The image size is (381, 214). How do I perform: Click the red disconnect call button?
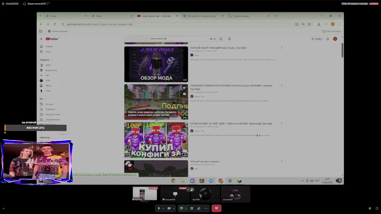pos(216,208)
